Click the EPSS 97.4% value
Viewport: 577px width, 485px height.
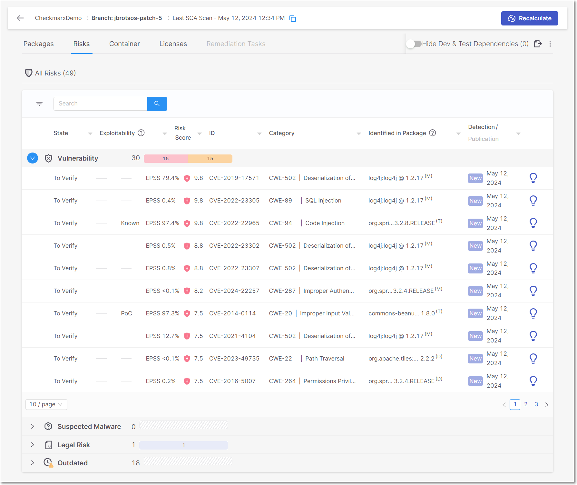pyautogui.click(x=162, y=223)
